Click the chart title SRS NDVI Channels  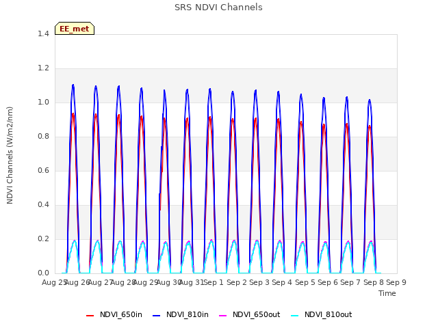click(x=218, y=8)
